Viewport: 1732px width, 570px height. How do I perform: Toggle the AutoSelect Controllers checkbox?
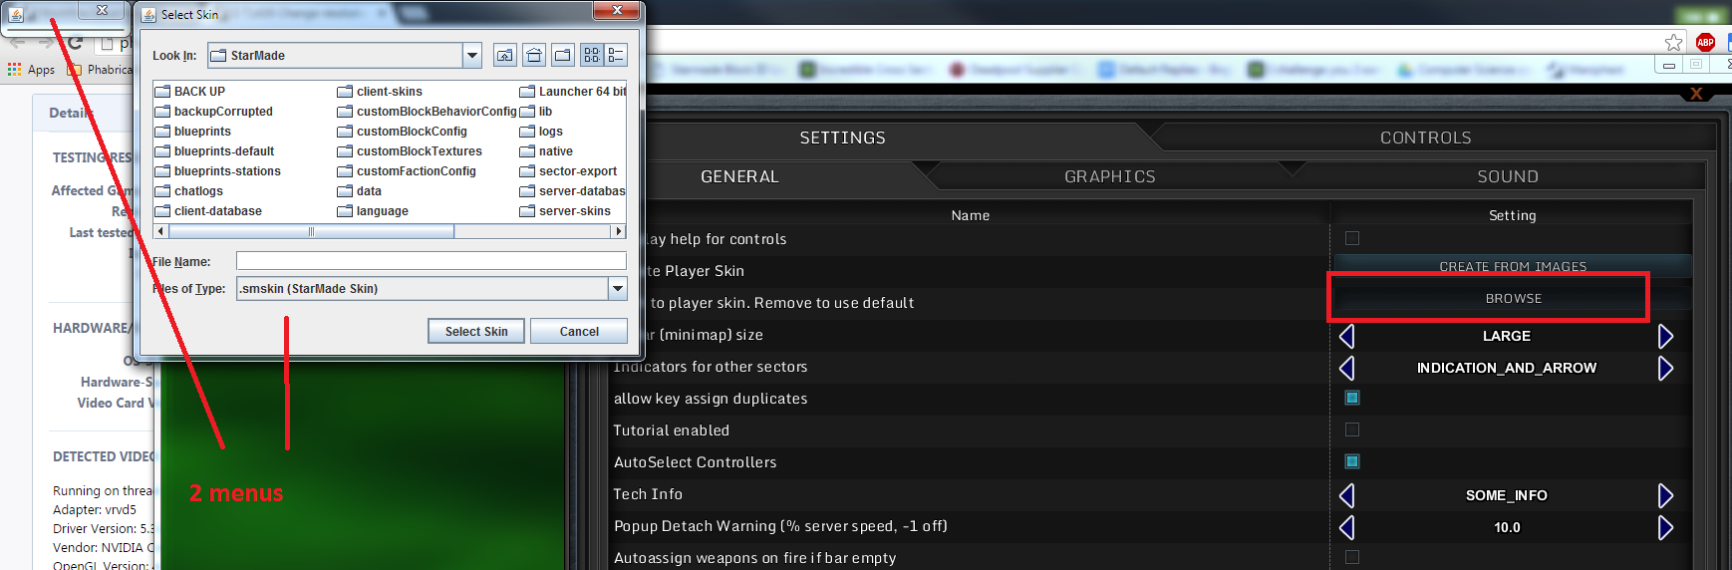(1352, 461)
